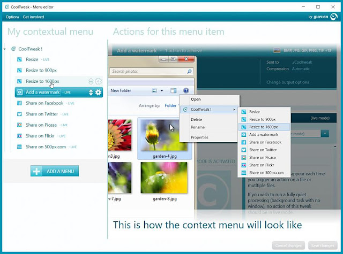Image resolution: width=343 pixels, height=254 pixels.
Task: Select the Share on Facebook tree item
Action: [58, 103]
